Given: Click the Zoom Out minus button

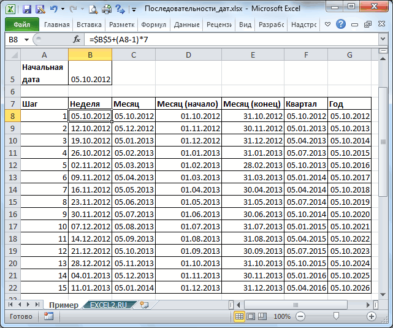Looking at the screenshot, I should click(300, 316).
